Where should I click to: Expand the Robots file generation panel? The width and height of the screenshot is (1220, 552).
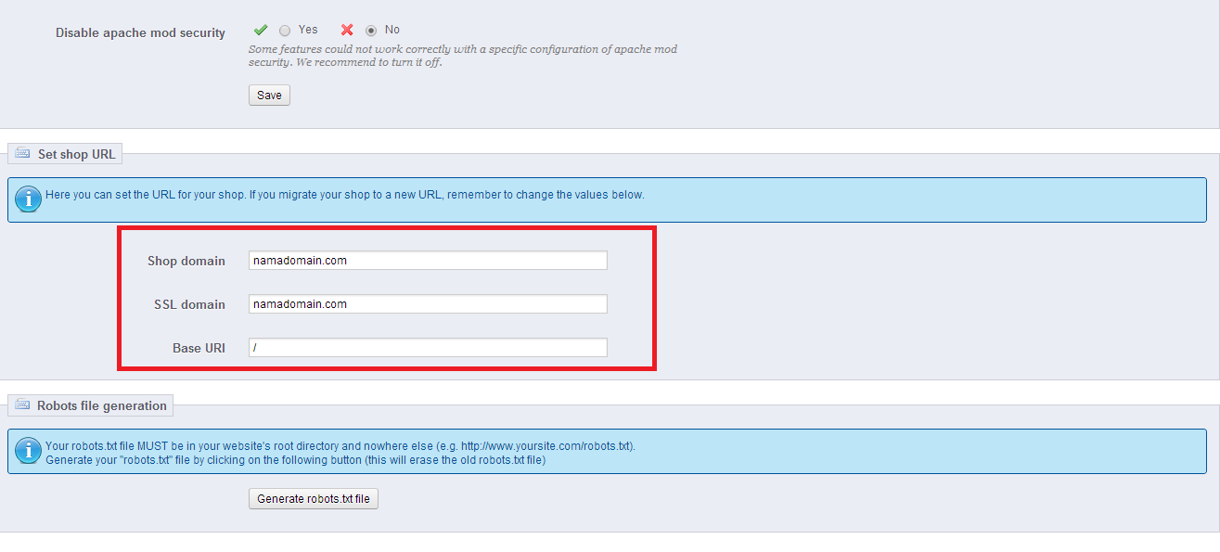[x=90, y=405]
